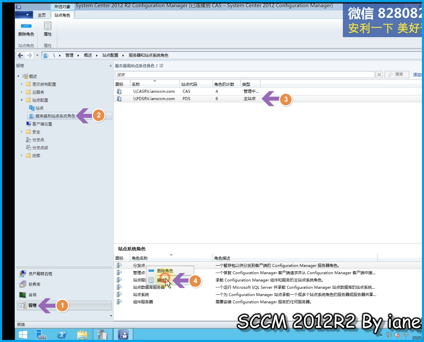Click the 站点数据库服务器 role icon
The width and height of the screenshot is (424, 342).
(x=119, y=287)
